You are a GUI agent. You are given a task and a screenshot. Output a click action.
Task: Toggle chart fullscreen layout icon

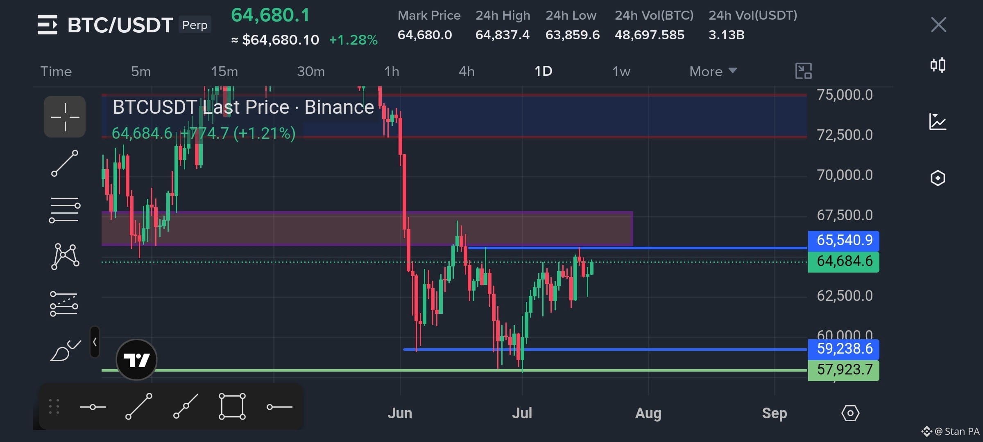tap(803, 71)
